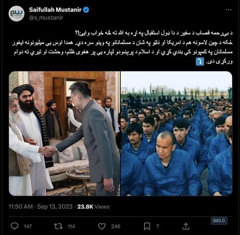Open the share arrow icon
Image resolution: width=240 pixels, height=235 pixels.
tap(186, 226)
